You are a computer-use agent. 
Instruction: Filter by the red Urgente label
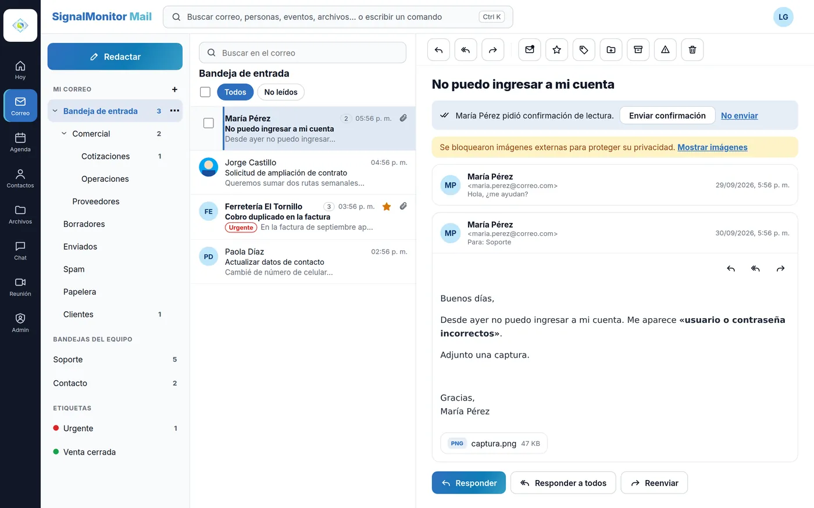click(115, 428)
